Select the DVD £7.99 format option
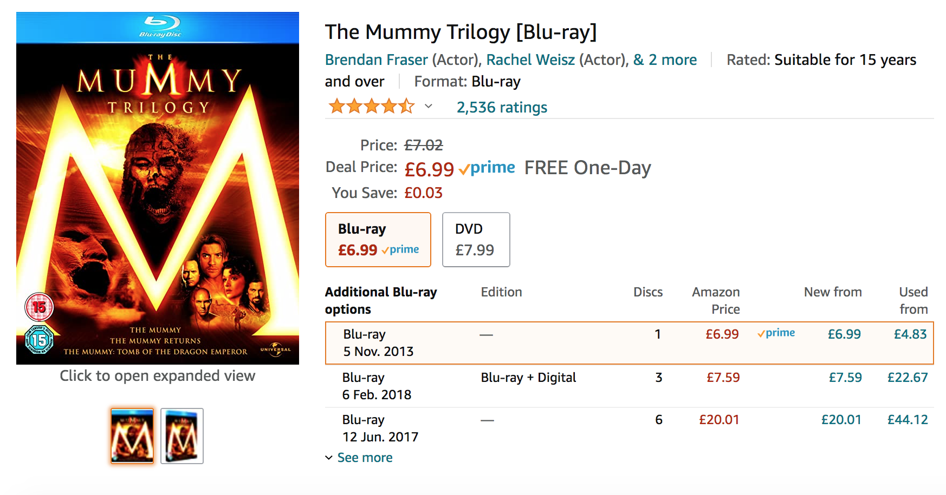This screenshot has height=495, width=946. tap(476, 240)
